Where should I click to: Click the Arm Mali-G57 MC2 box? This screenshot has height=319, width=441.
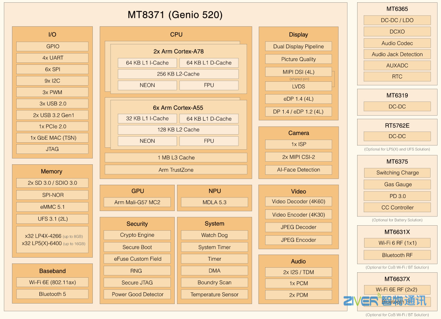137,202
